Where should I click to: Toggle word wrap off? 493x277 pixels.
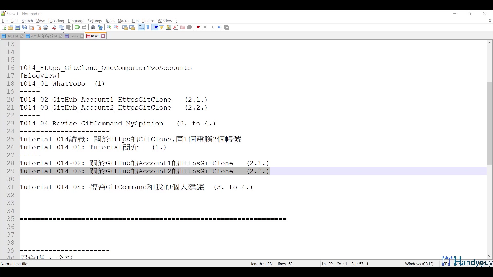point(141,27)
